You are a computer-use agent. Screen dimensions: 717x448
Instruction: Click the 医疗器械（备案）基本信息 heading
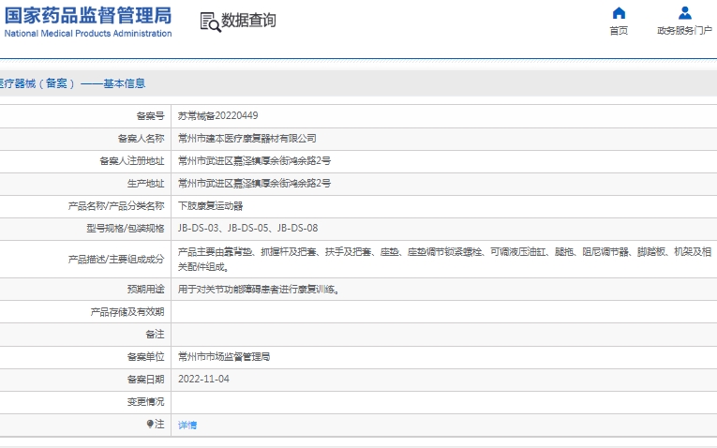pyautogui.click(x=73, y=83)
